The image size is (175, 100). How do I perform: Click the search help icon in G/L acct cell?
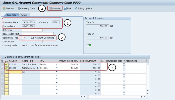coord(23,72)
